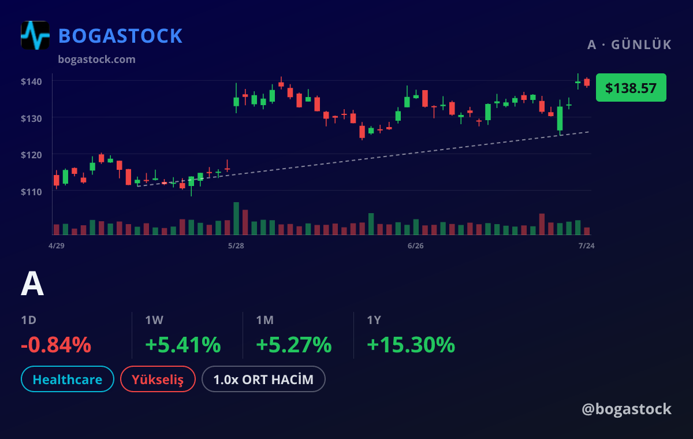Click the tallest green volume bar
The image size is (693, 439).
[236, 218]
